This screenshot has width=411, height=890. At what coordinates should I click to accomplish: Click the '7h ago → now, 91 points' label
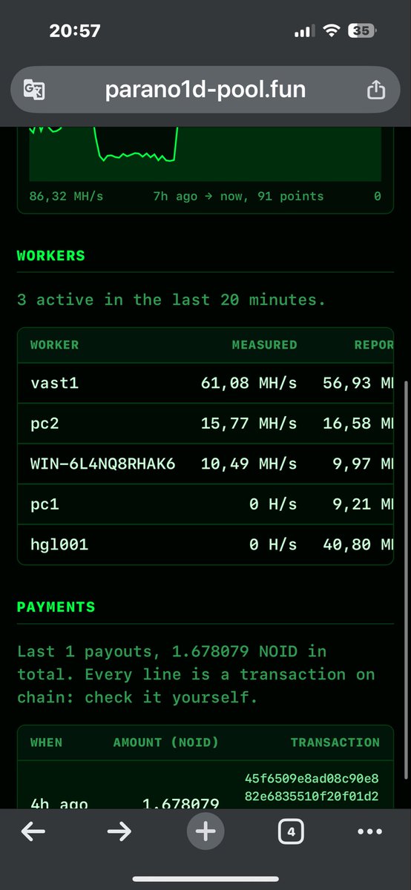pos(238,197)
